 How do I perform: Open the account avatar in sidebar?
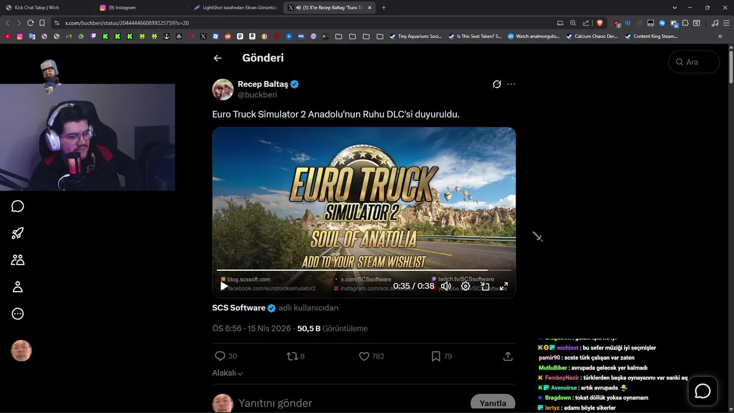coord(21,350)
